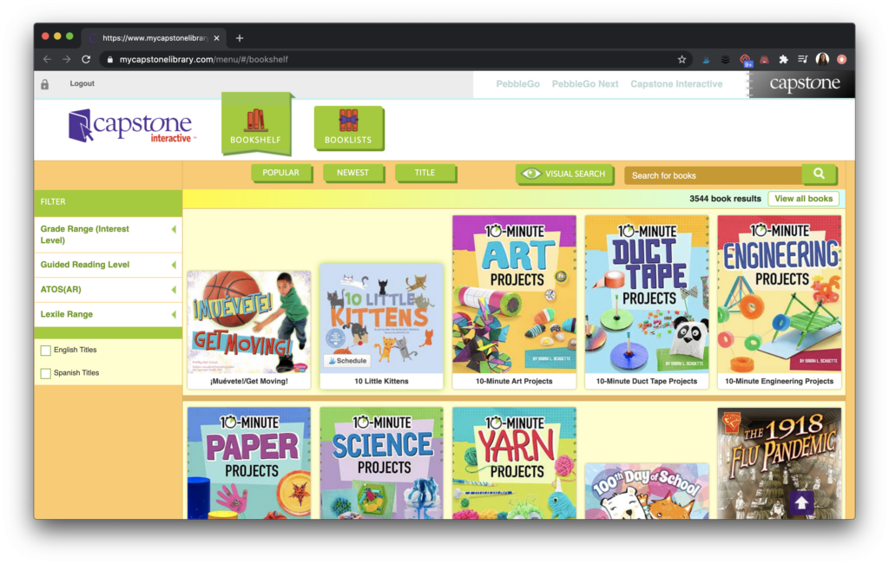This screenshot has height=564, width=889.
Task: Click the Capstone Interactive logo
Action: tap(130, 127)
